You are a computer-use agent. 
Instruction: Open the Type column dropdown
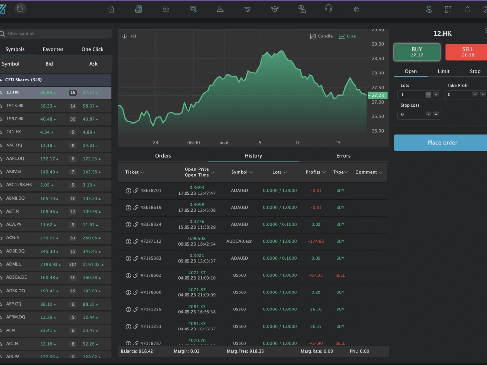tap(346, 172)
